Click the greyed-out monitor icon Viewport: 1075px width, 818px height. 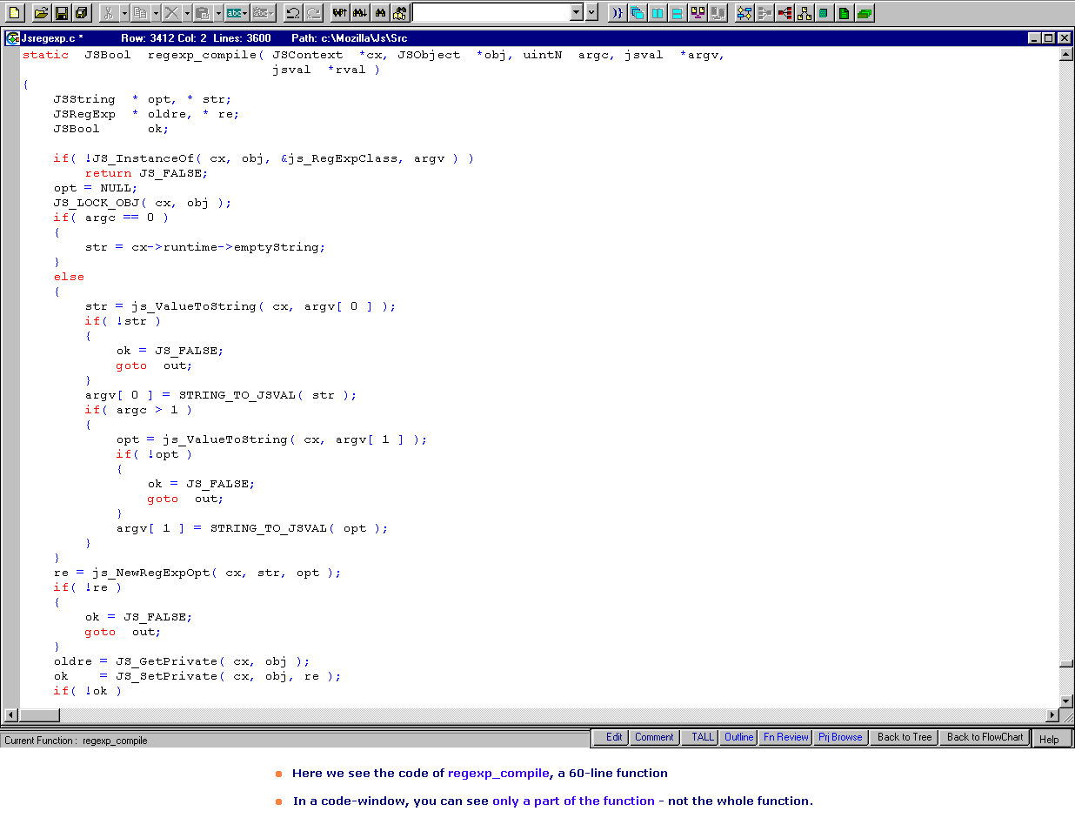pyautogui.click(x=718, y=13)
